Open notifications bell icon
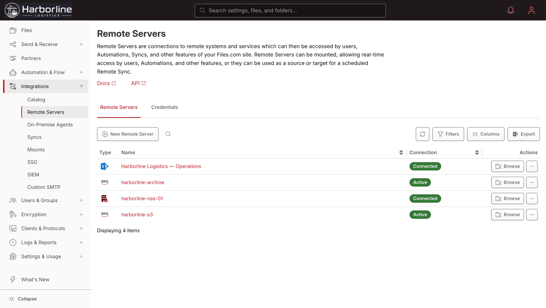 pos(511,10)
